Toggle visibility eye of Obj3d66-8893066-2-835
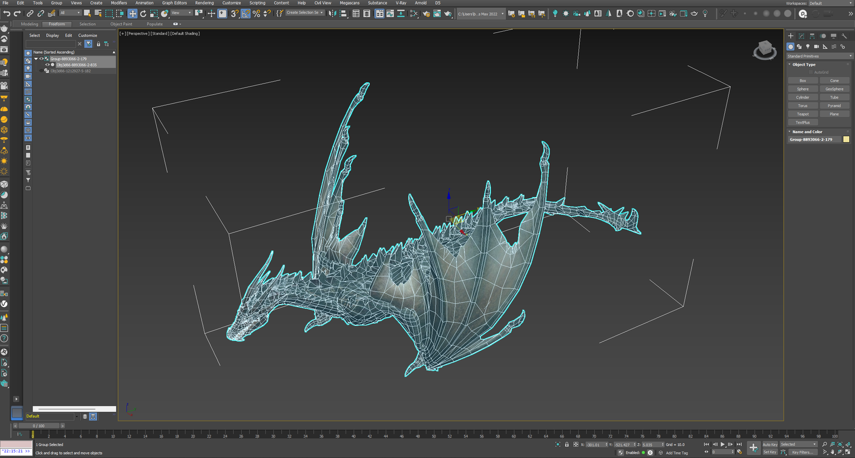 [47, 65]
